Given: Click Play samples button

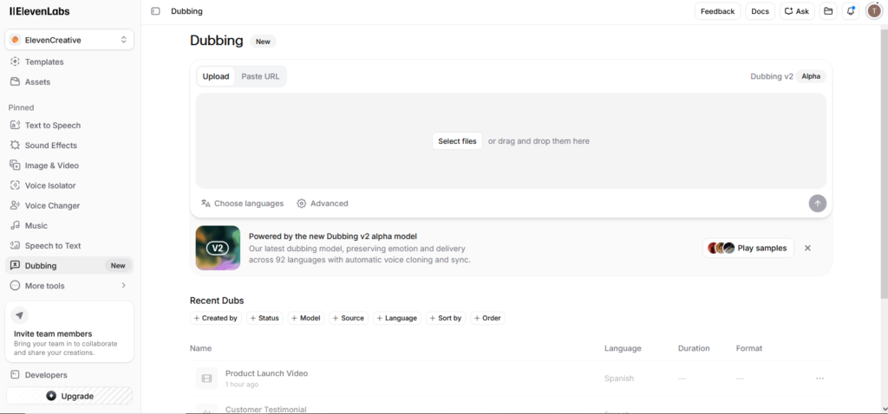Looking at the screenshot, I should click(x=748, y=248).
